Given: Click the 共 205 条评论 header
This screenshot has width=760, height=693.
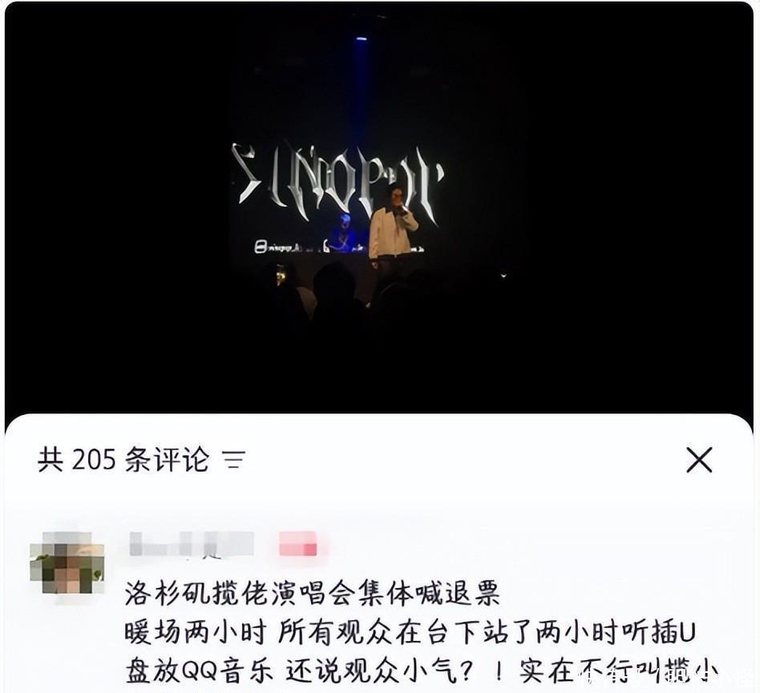Looking at the screenshot, I should click(x=123, y=460).
